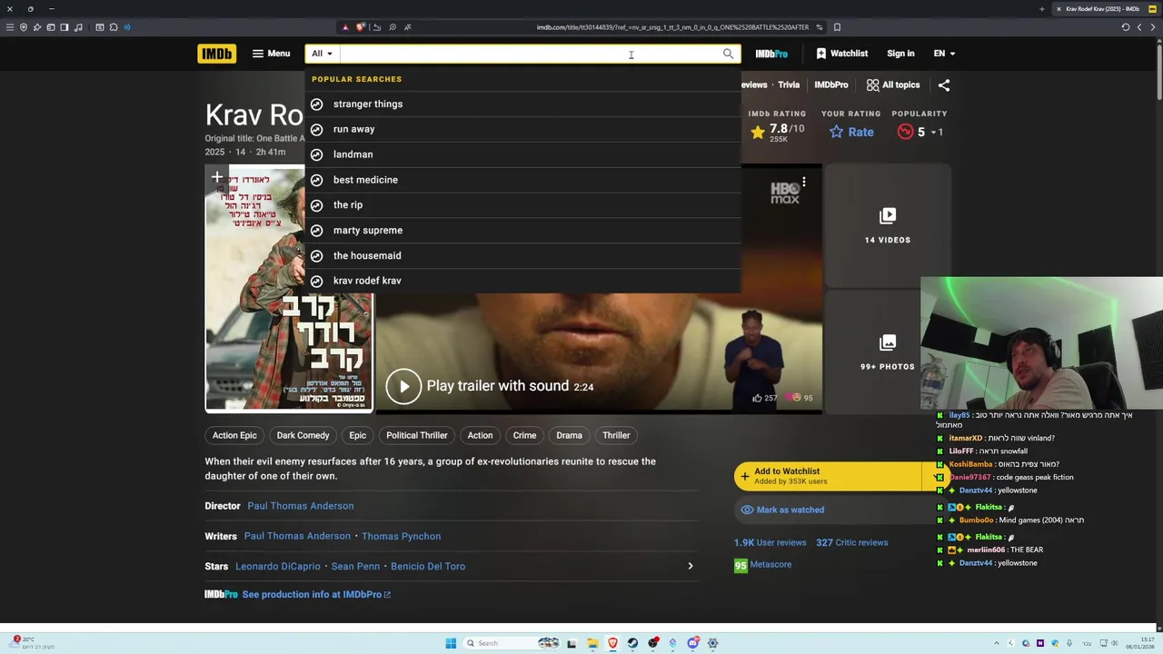Reload the page with refresh icon
Viewport: 1163px width, 654px height.
1125,27
